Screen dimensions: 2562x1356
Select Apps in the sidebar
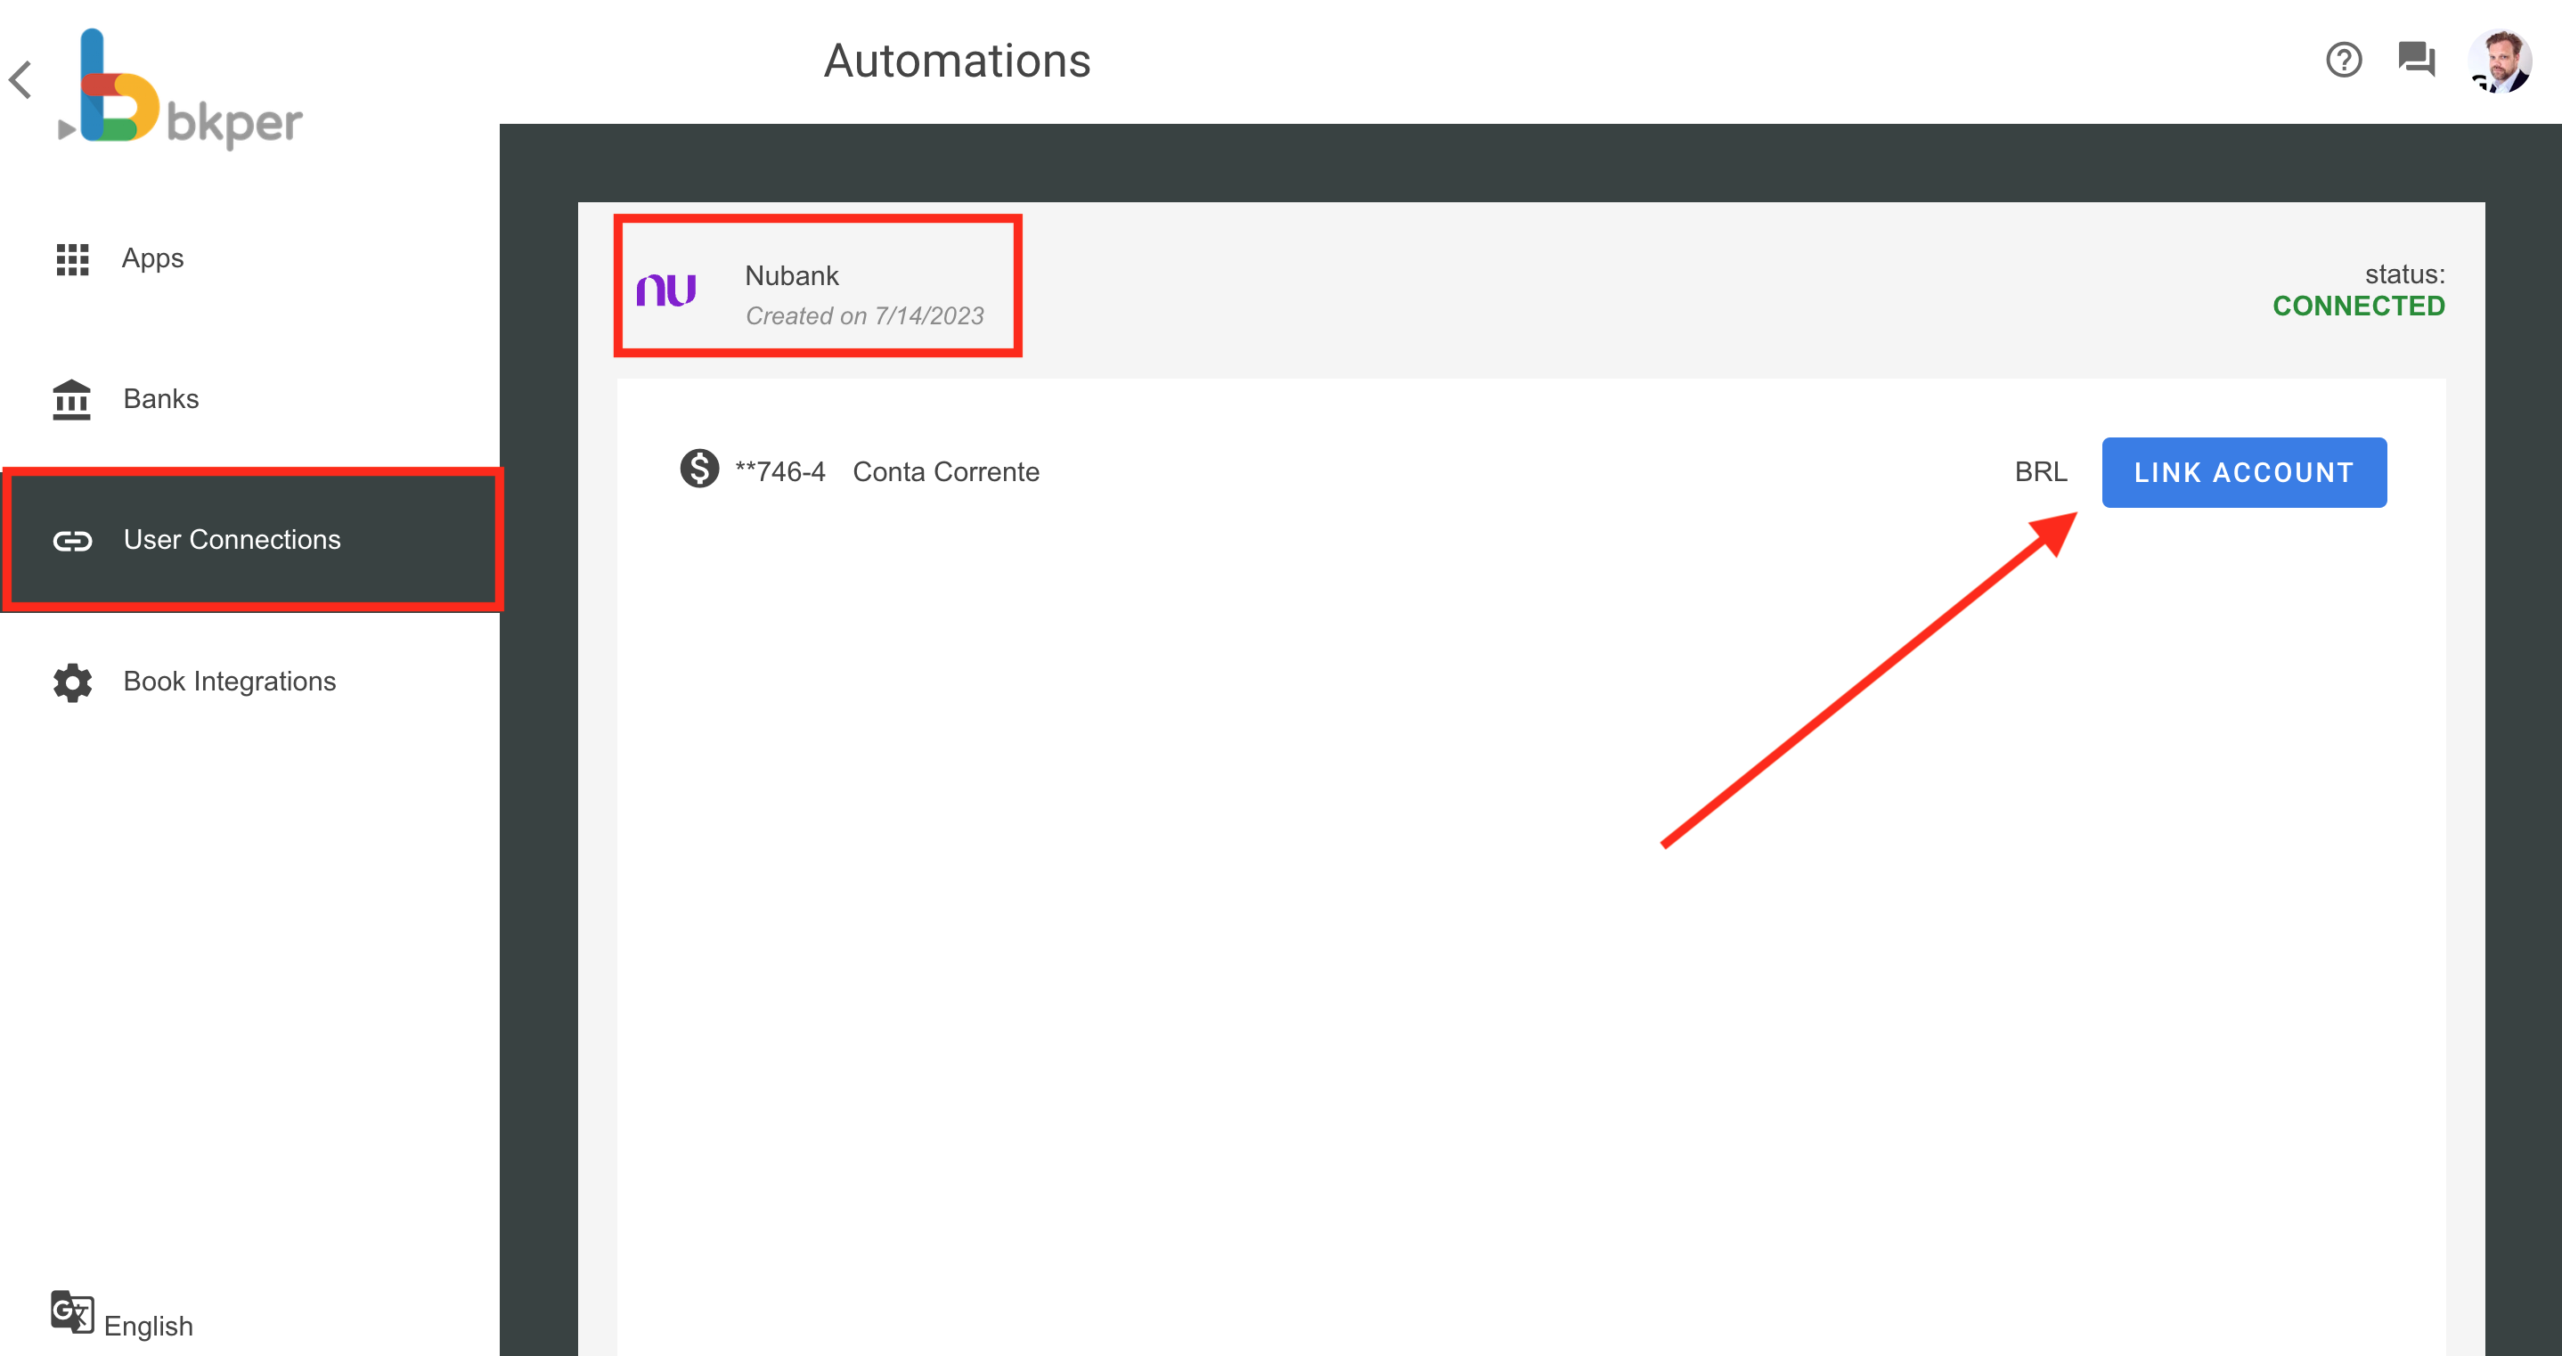(152, 257)
